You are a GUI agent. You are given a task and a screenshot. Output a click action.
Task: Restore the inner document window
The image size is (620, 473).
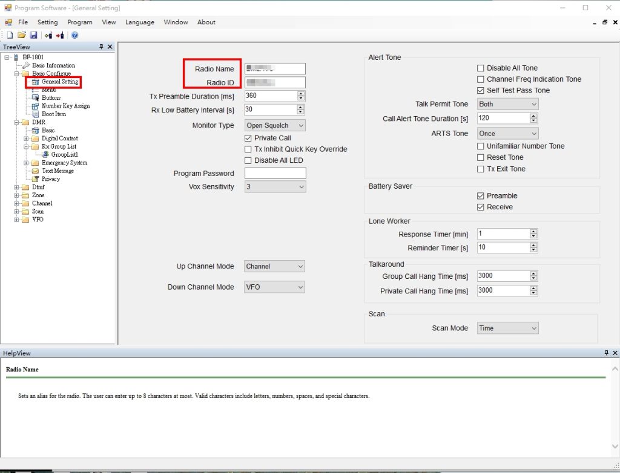[605, 22]
